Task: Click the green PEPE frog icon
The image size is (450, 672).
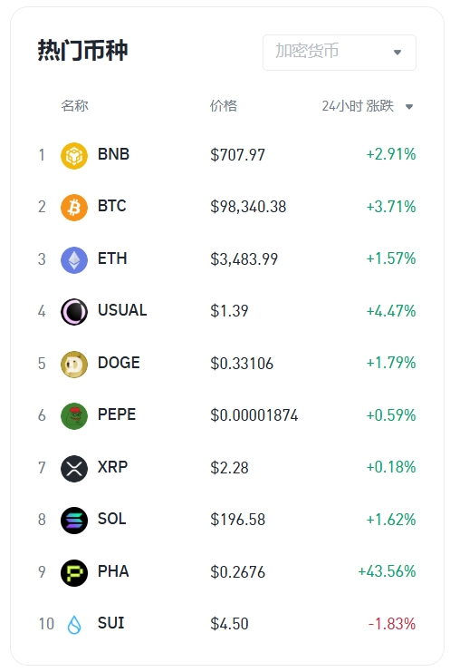Action: (74, 415)
